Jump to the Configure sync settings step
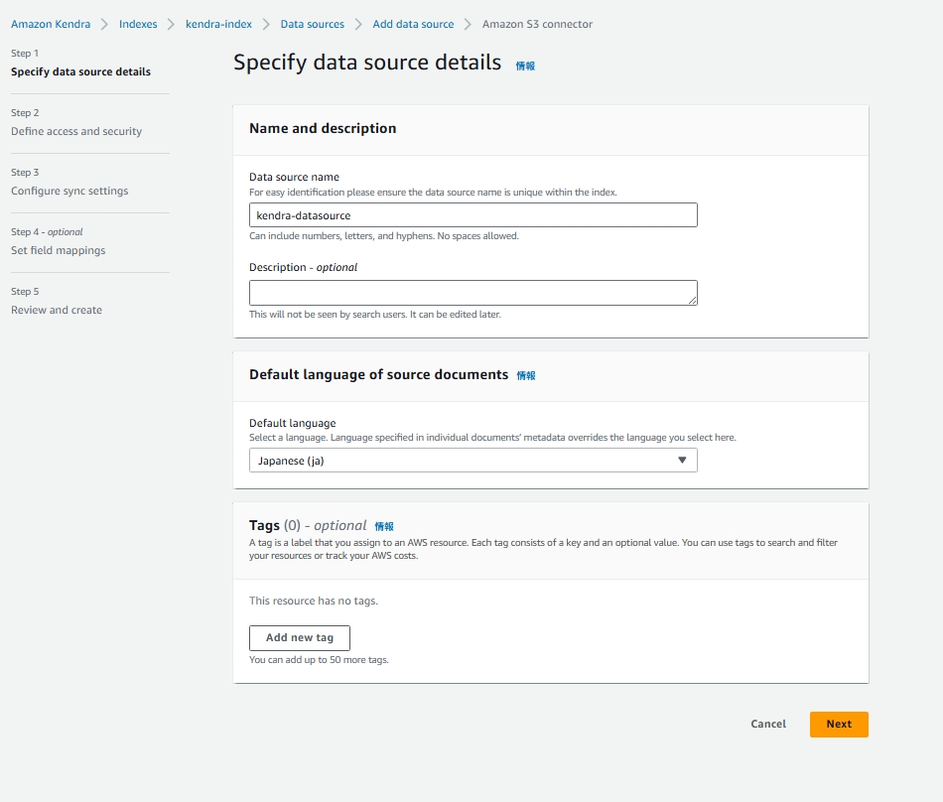 pos(69,191)
